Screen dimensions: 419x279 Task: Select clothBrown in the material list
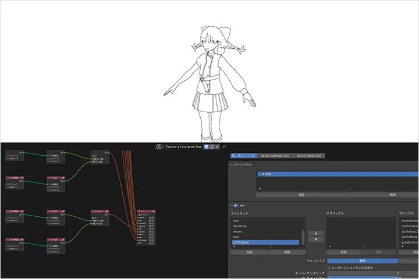pos(409,221)
